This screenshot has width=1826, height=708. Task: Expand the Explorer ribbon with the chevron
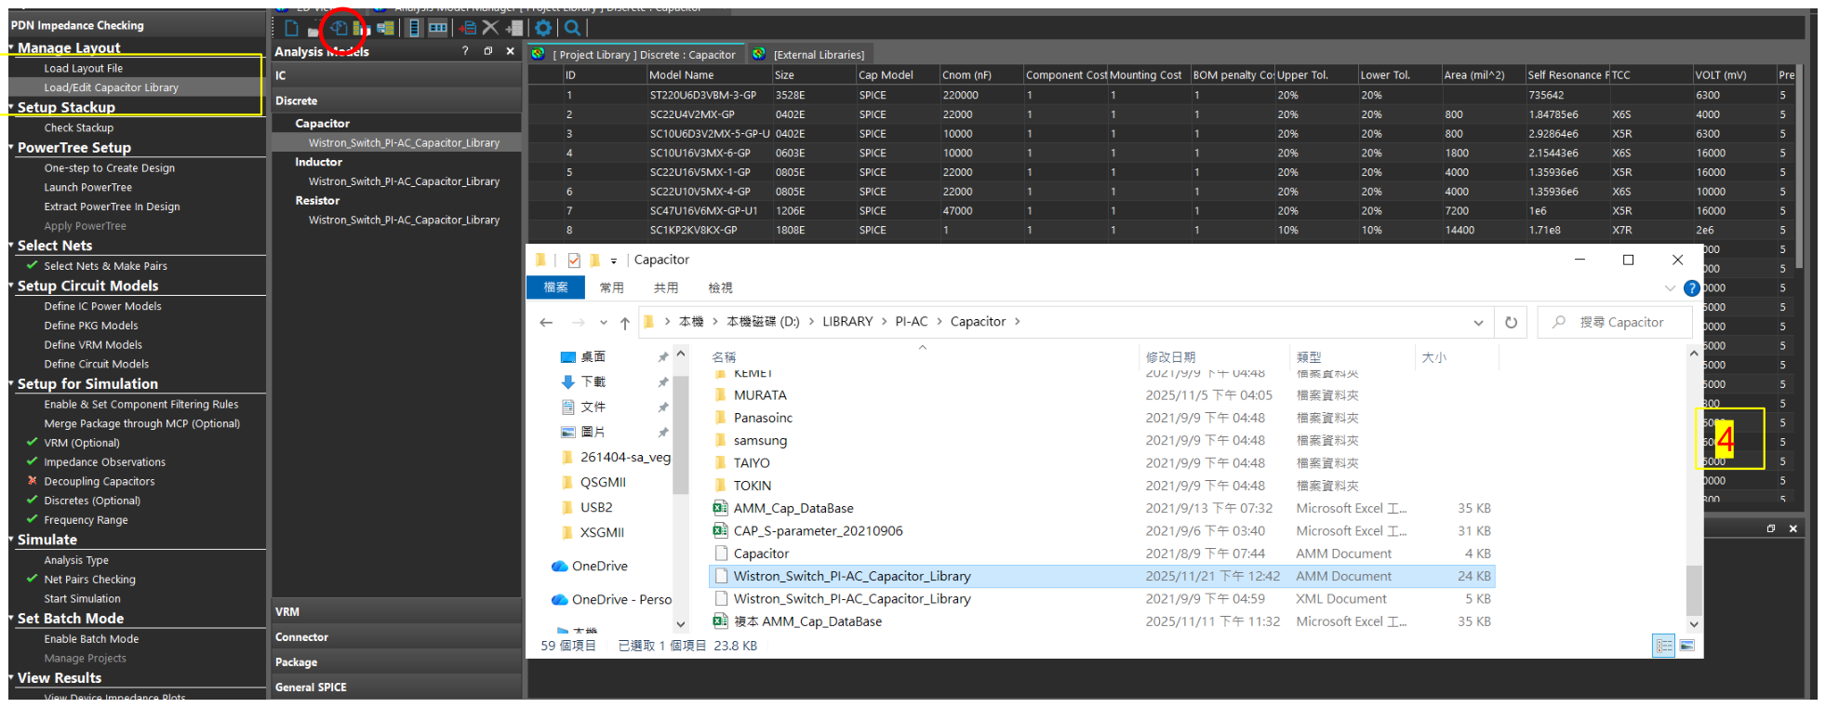[1670, 288]
